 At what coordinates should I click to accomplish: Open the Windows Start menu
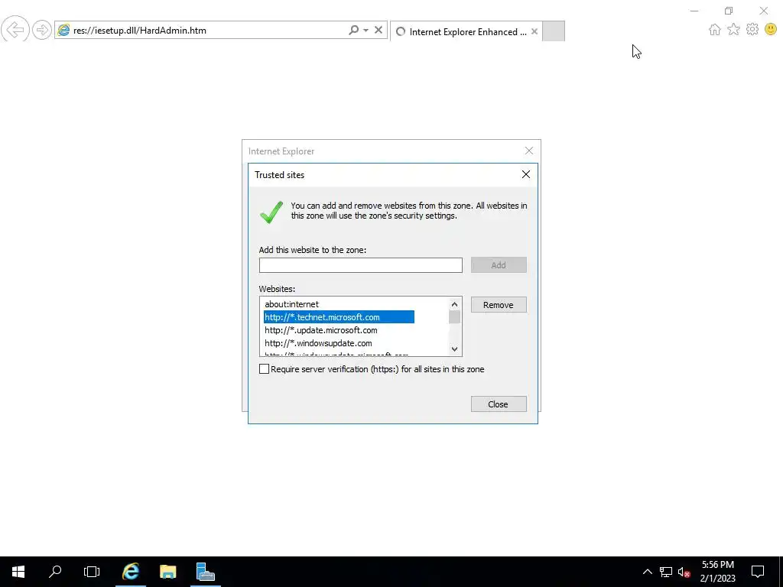coord(18,572)
